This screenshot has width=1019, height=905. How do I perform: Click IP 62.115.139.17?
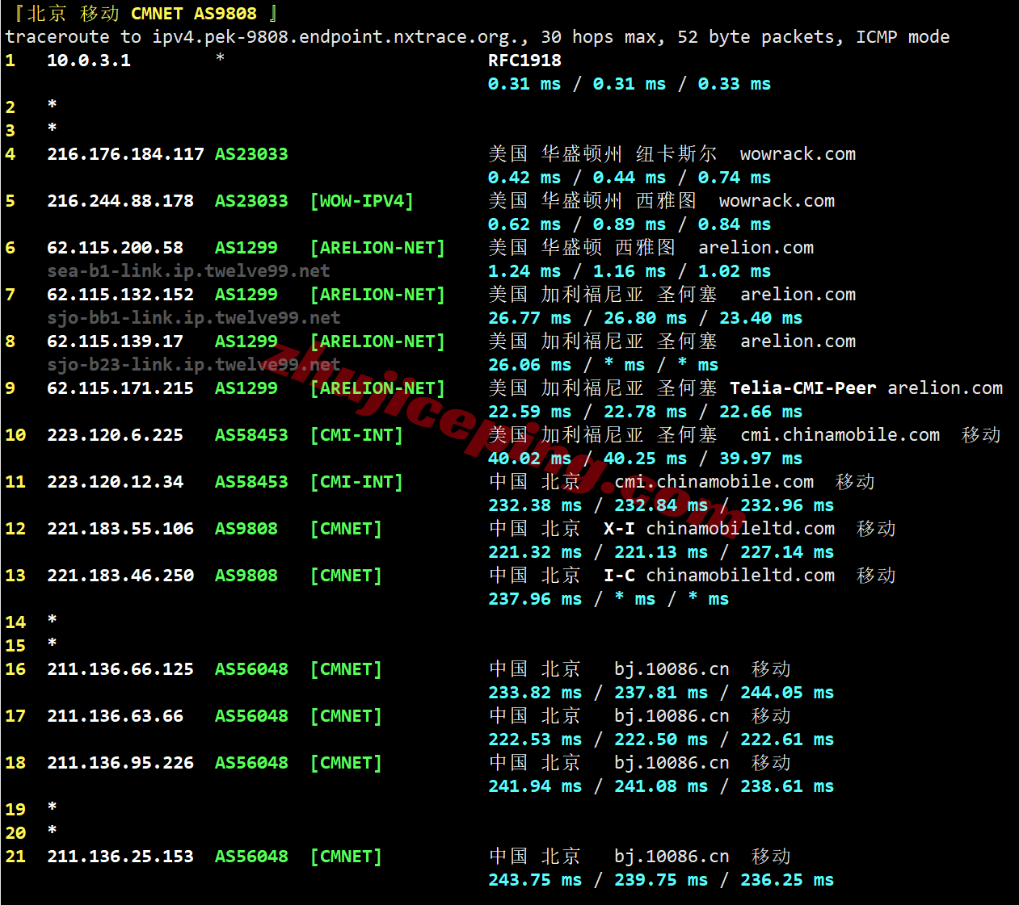[x=115, y=341]
